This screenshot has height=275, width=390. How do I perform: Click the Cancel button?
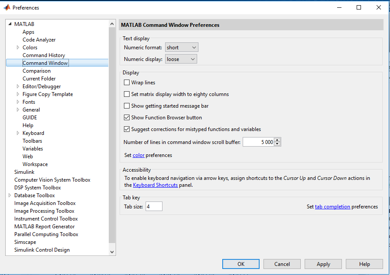click(282, 264)
